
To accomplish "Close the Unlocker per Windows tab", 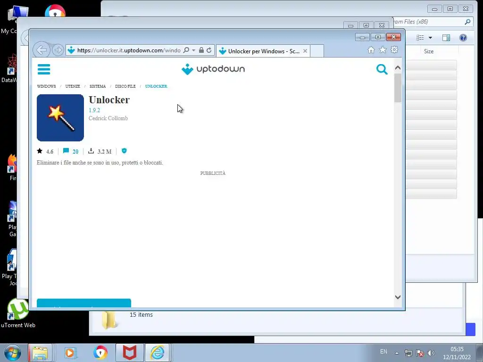I will [305, 51].
